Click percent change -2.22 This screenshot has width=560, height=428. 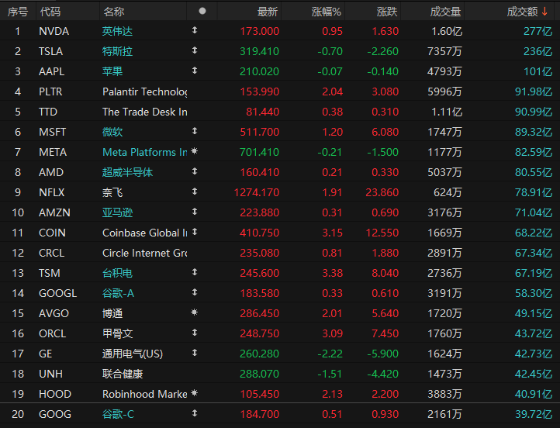pyautogui.click(x=330, y=354)
